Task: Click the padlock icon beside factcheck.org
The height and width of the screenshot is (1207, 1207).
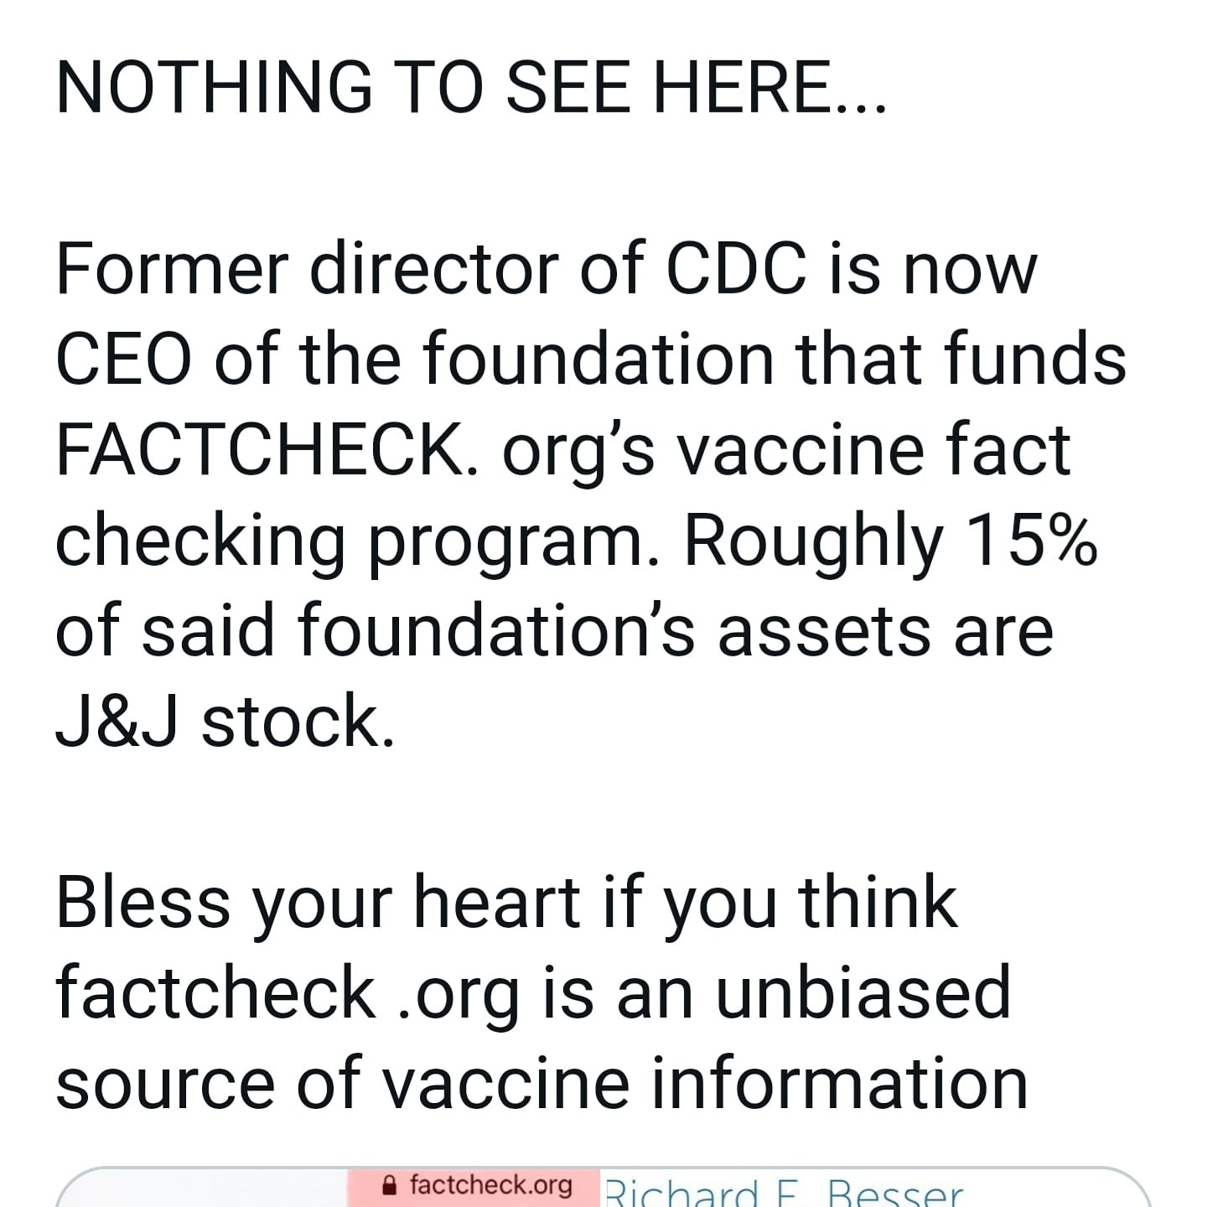Action: coord(389,1186)
